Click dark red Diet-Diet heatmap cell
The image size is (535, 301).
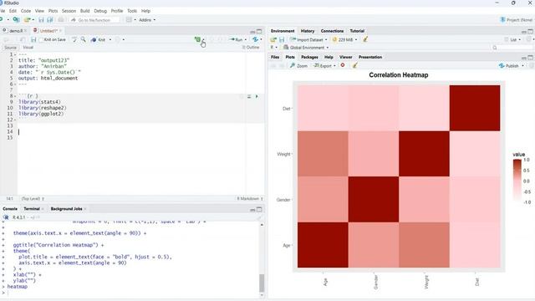coord(475,108)
